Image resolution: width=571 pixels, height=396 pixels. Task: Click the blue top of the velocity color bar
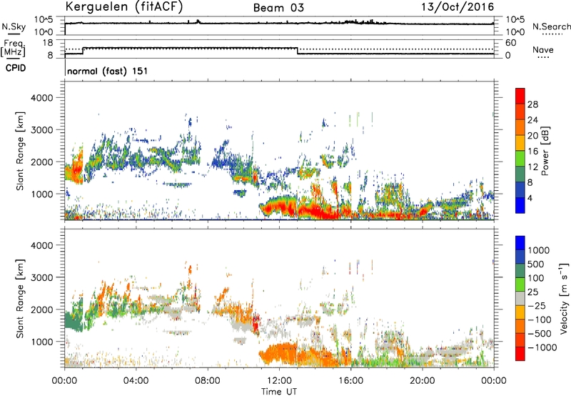pos(520,243)
